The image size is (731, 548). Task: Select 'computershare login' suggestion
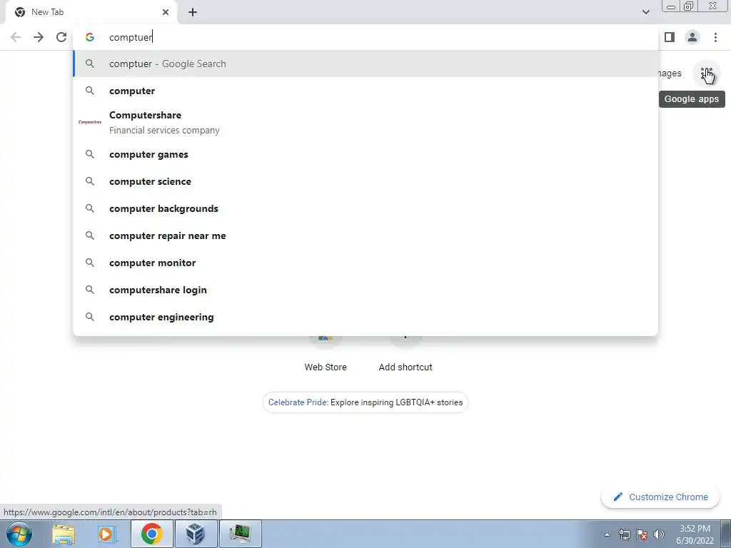pos(365,290)
